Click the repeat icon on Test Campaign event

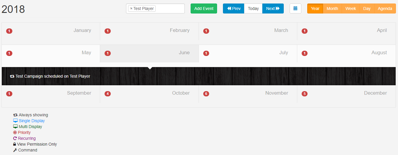click(12, 76)
